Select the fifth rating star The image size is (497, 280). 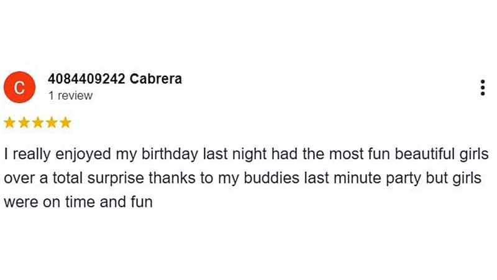tap(65, 123)
